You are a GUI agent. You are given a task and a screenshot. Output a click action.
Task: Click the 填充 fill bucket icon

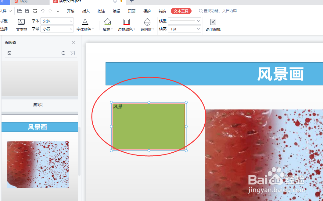point(108,22)
